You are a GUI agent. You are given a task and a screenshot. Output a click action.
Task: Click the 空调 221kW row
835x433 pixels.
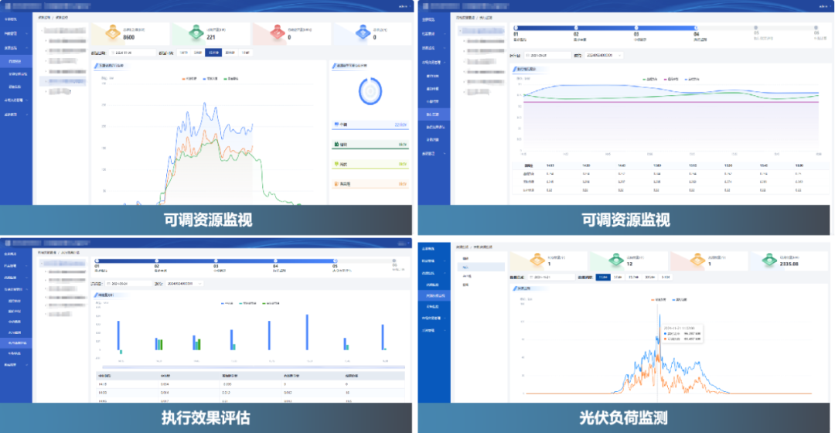(370, 125)
